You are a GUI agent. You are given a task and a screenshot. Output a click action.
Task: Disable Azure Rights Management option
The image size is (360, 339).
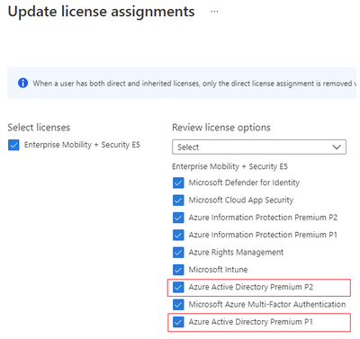178,252
